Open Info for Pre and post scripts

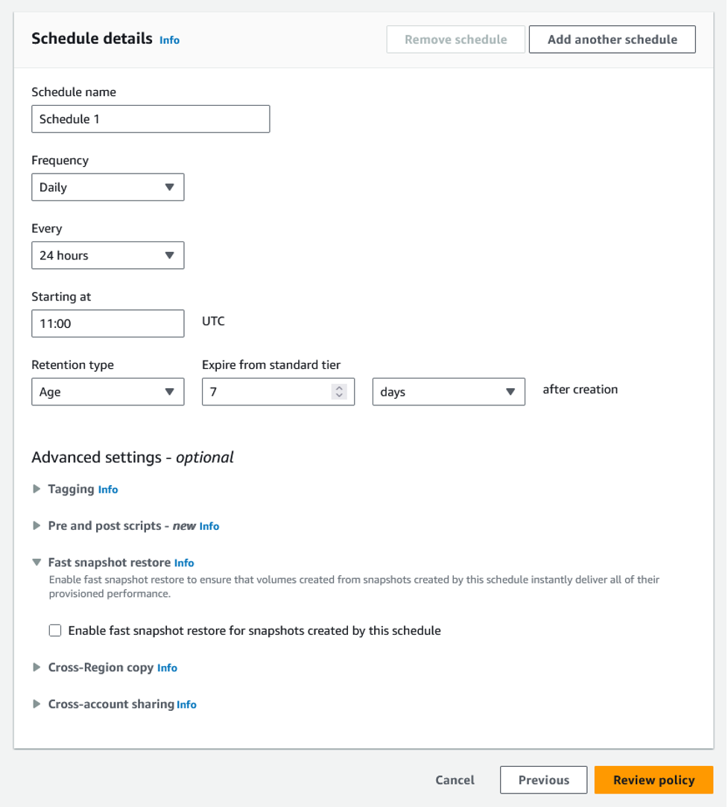209,526
